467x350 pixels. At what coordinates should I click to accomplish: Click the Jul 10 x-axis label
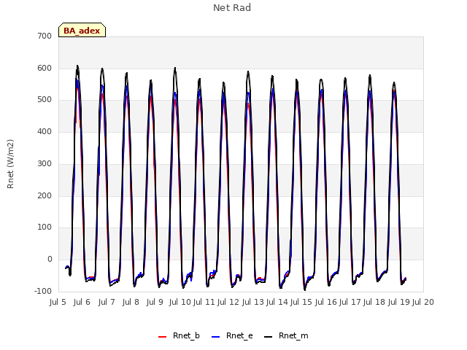pos(180,302)
